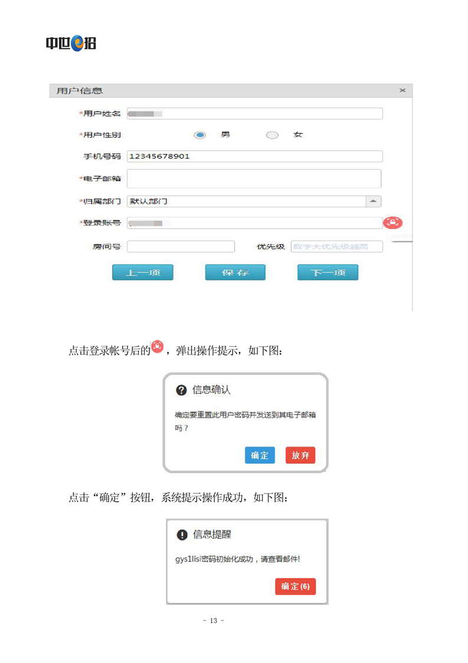Close the 用户信息 dialog with the X
The height and width of the screenshot is (663, 468).
(x=402, y=90)
